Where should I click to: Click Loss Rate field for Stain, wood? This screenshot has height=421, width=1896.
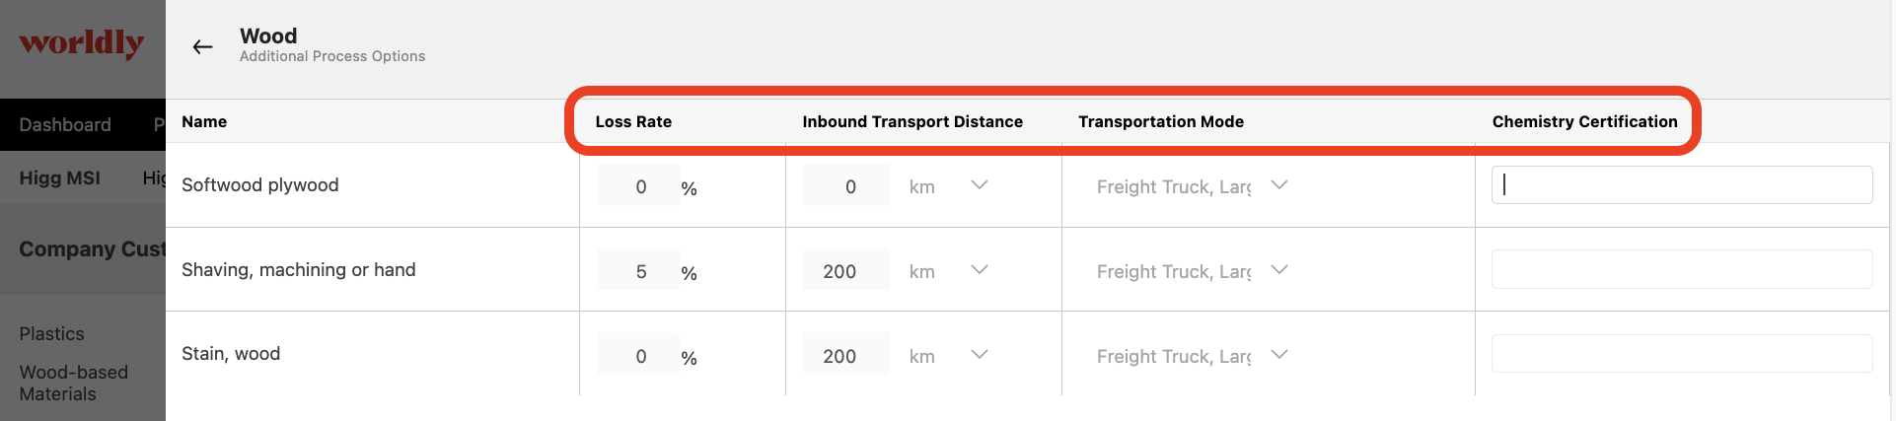[x=638, y=356]
